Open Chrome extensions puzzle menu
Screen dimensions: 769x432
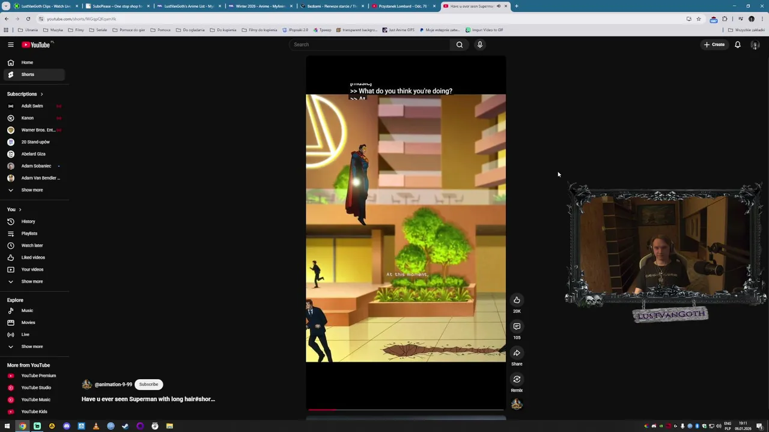(x=725, y=19)
